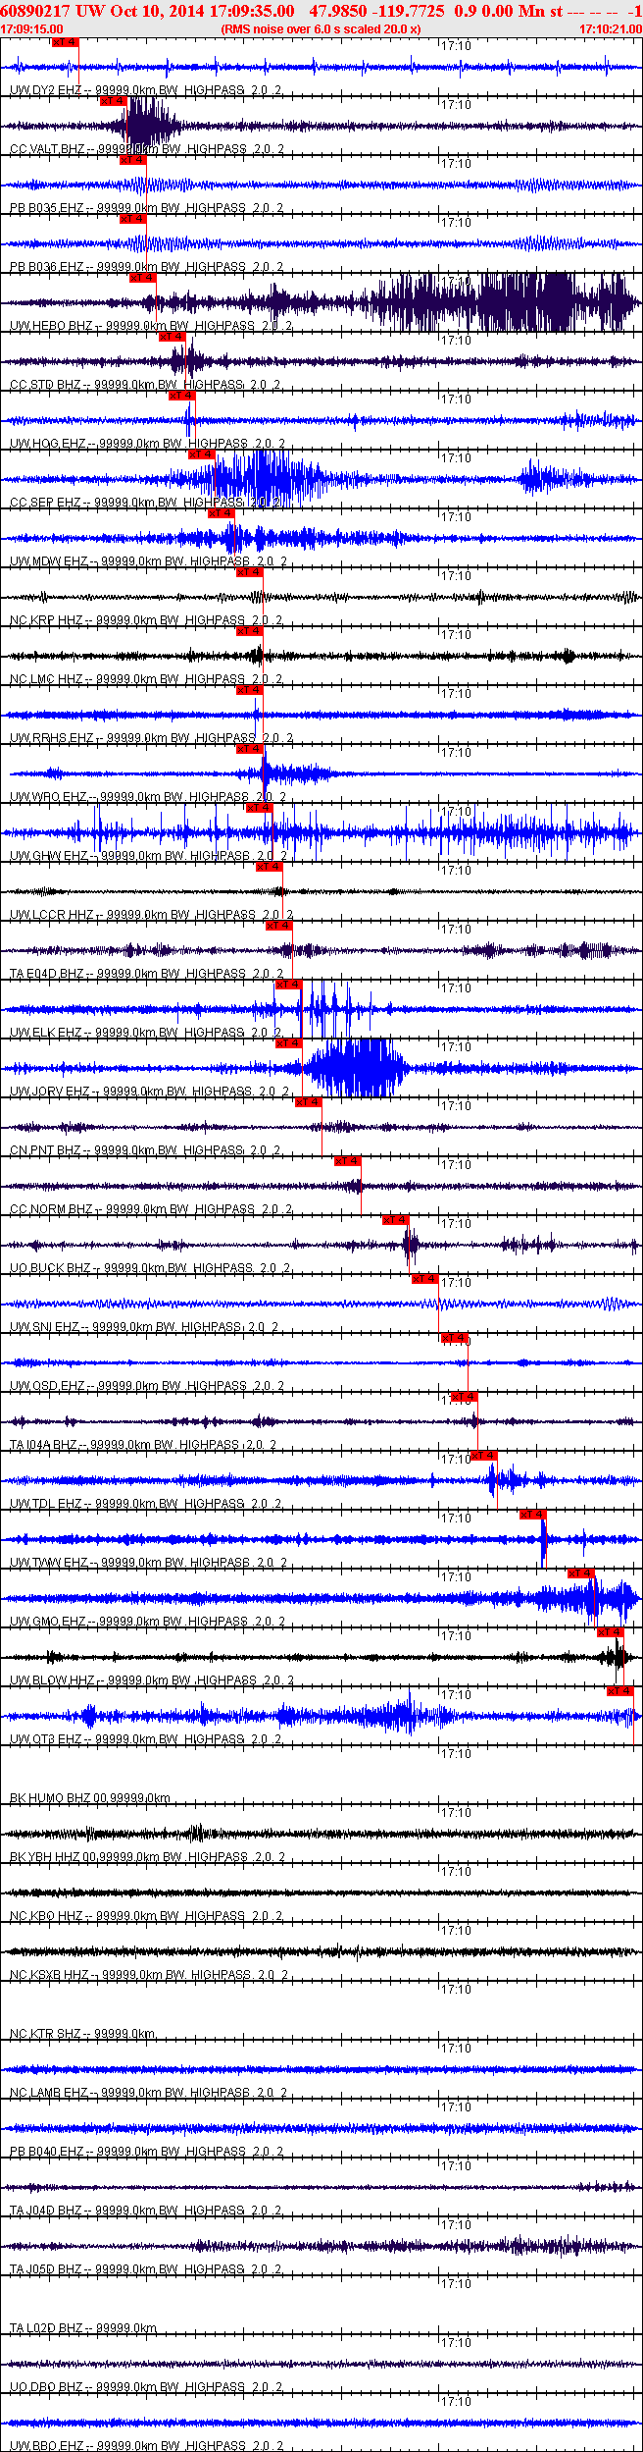Image resolution: width=643 pixels, height=2452 pixels.
Task: Select the pick flag on NC.KRP HHZ trace
Action: point(251,572)
